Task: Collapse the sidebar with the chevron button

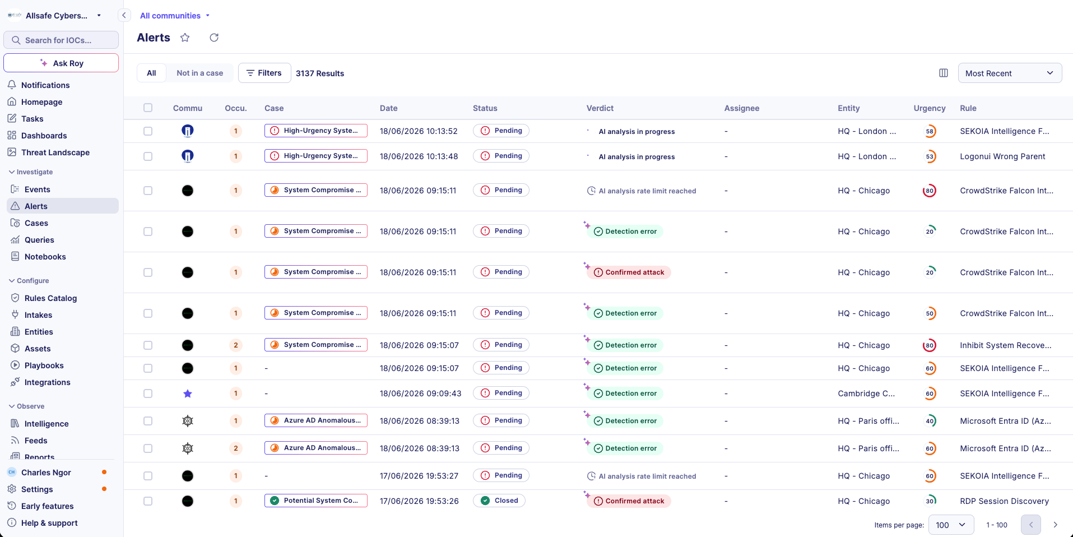Action: (124, 15)
